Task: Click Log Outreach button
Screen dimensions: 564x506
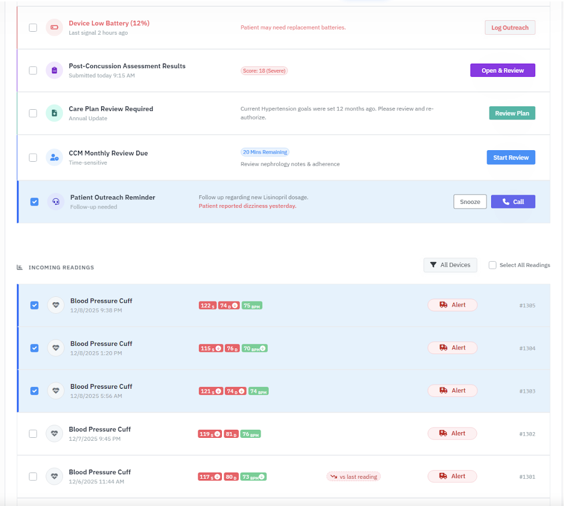Action: (x=509, y=28)
